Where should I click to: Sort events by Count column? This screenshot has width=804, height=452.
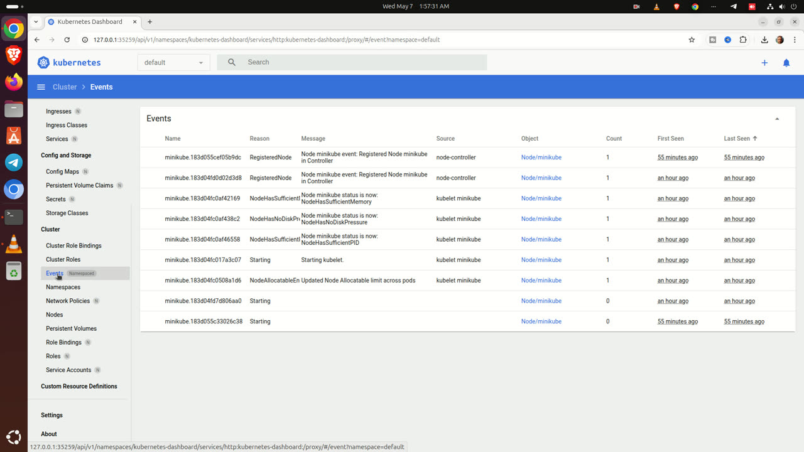point(614,139)
